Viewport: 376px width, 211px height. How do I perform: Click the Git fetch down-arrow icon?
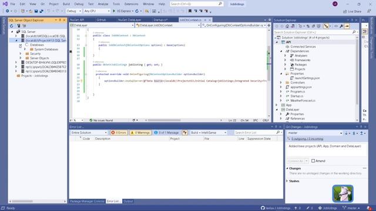pos(346,133)
